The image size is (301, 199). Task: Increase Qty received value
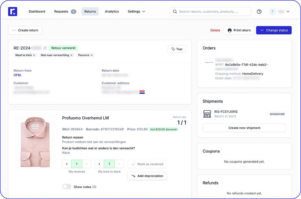coord(87,164)
